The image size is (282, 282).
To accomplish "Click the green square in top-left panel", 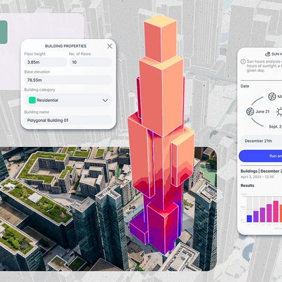I will point(3,32).
